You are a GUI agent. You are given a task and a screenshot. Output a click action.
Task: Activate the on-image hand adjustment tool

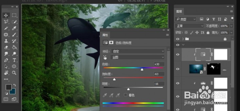click(105, 57)
